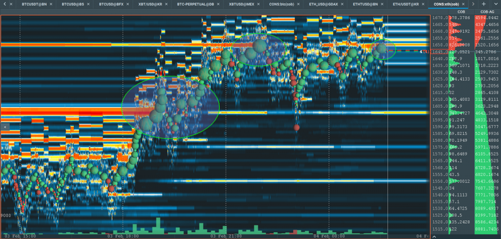
Task: Add a new tab with the plus icon
Action: (x=483, y=4)
